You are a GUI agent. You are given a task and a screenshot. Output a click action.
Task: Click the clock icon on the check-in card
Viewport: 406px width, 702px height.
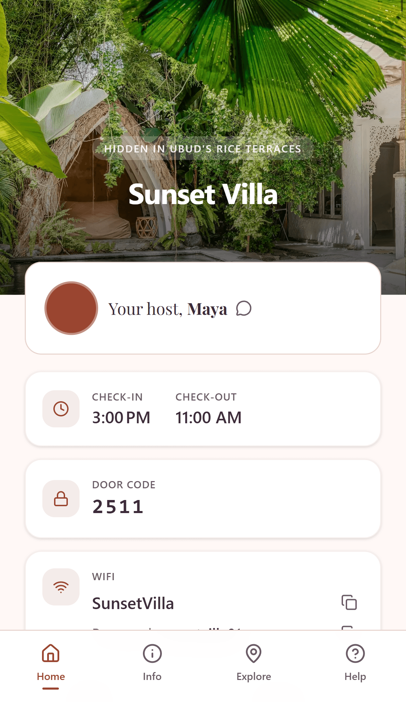click(x=61, y=409)
